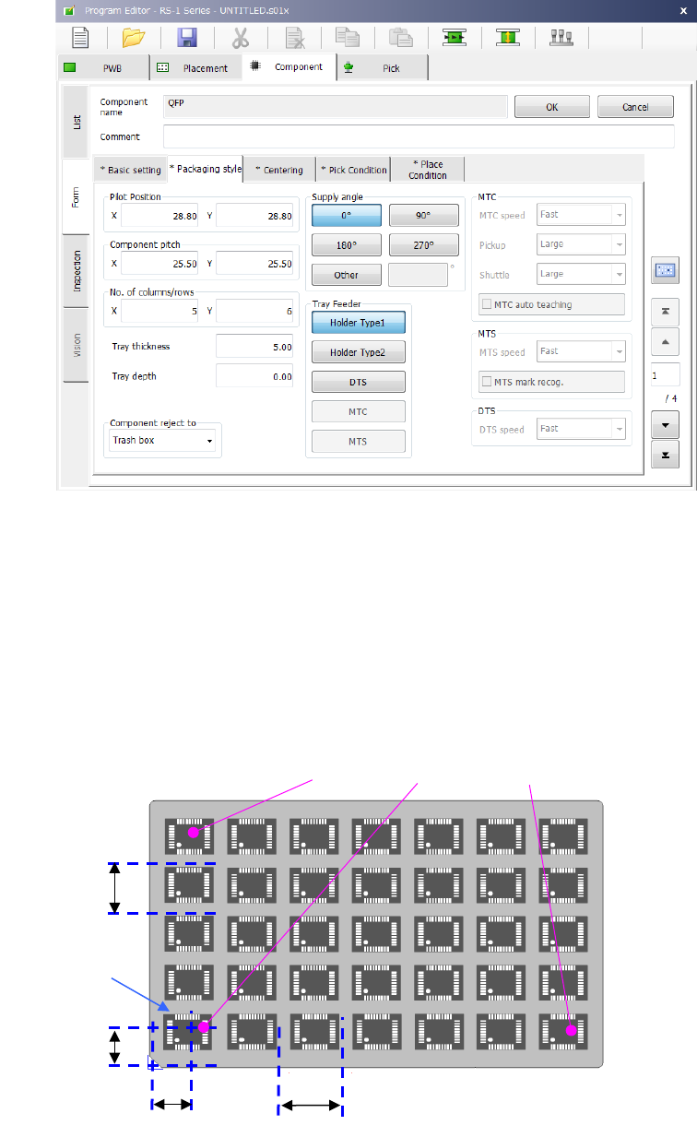Click the component page number field
The image size is (697, 1137).
[666, 374]
